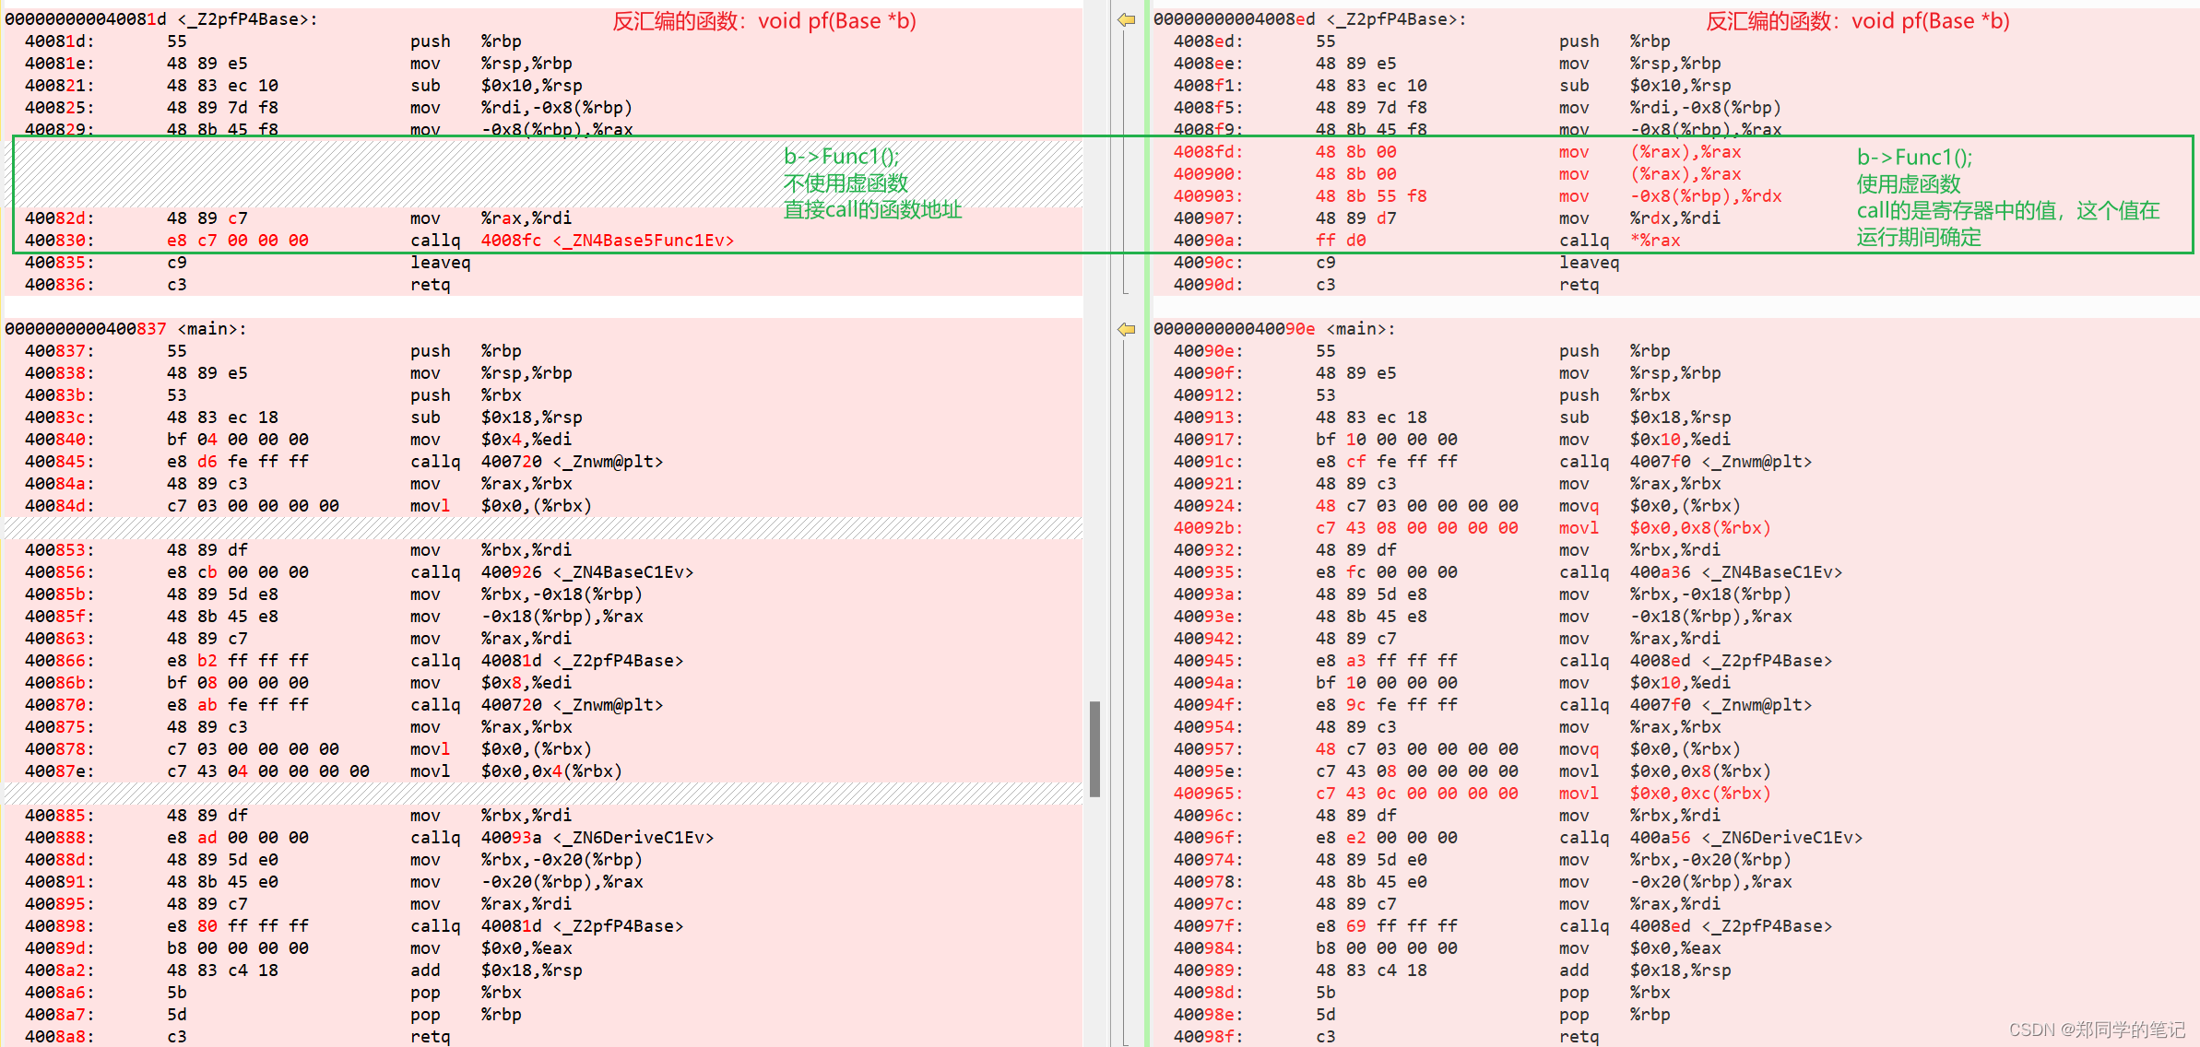
Task: Select left header '000000000040081d <_Z2pfP4Base>:'
Action: [x=161, y=19]
